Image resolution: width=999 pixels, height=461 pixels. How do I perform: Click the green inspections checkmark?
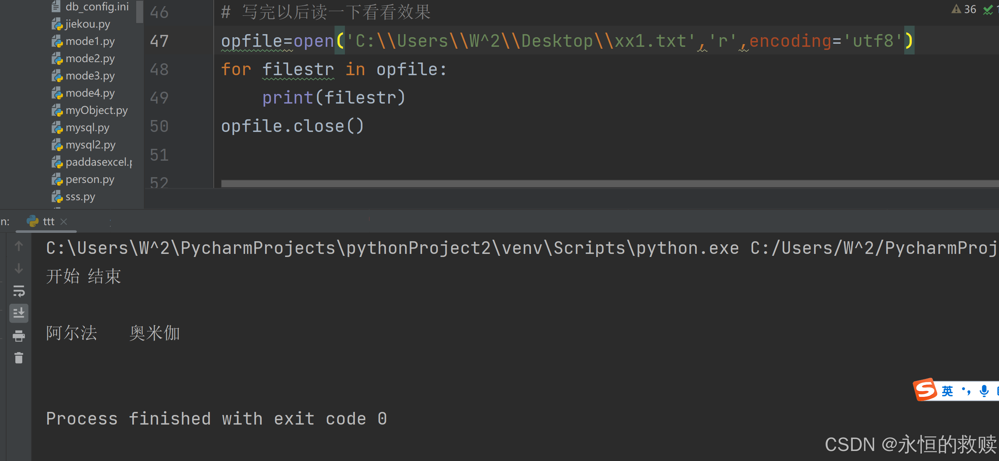tap(988, 9)
